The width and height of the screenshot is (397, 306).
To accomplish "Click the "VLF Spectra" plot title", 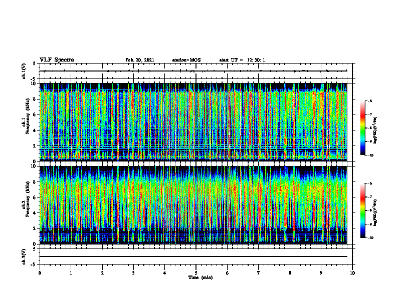I will 57,60.
